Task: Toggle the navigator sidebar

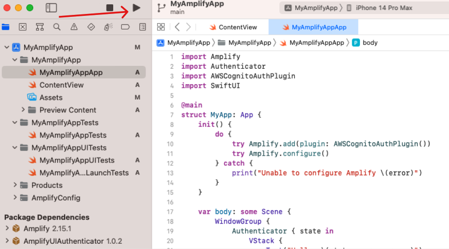Action: pyautogui.click(x=51, y=8)
